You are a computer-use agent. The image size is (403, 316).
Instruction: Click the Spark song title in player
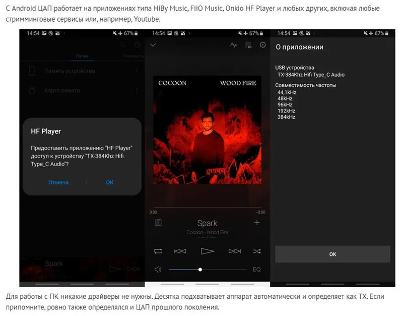pyautogui.click(x=207, y=223)
